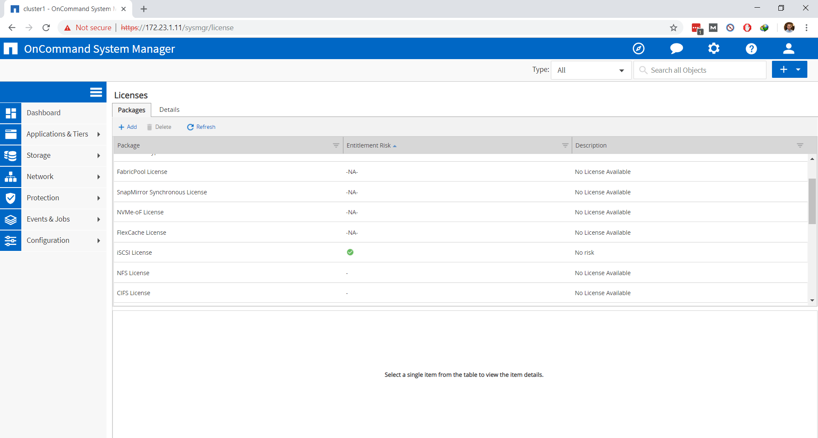
Task: Collapse sidebar with the hamburger menu icon
Action: coord(96,92)
